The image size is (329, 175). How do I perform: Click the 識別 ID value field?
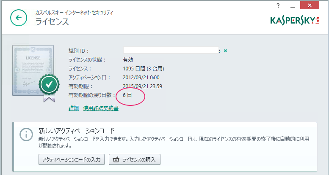tap(171, 50)
